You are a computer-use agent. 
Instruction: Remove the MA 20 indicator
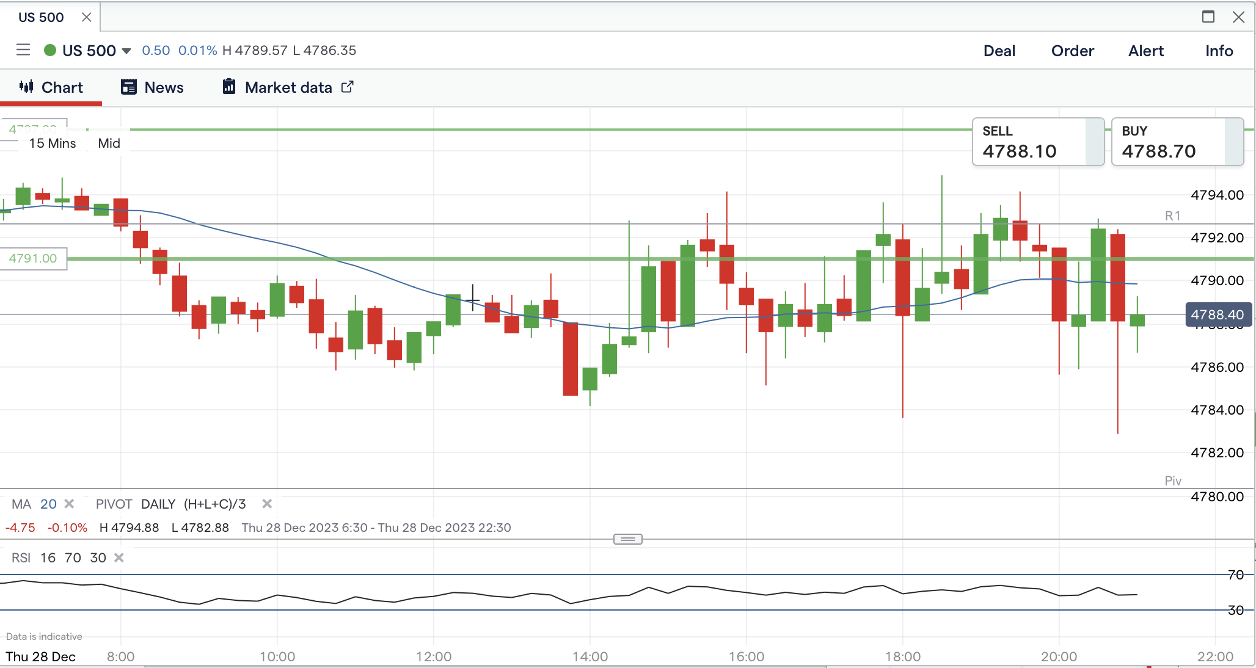click(69, 504)
